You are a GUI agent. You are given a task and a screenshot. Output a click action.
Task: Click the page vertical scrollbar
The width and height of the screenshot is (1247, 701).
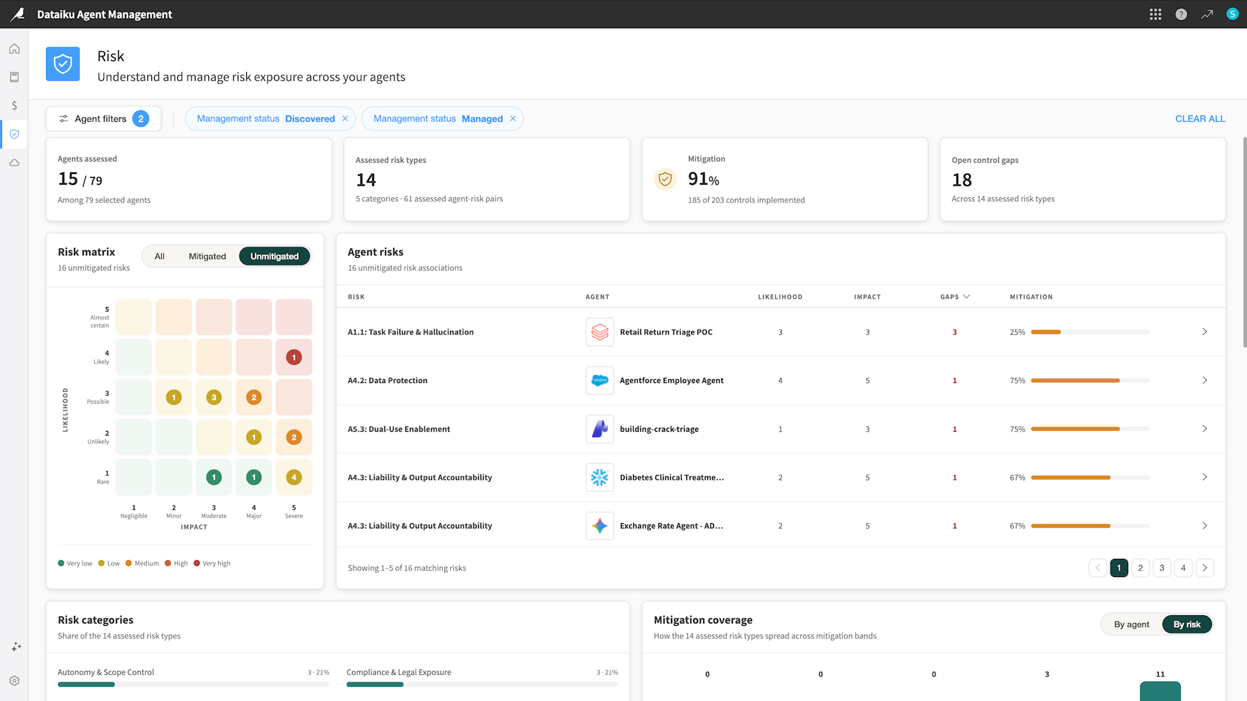pos(1244,241)
